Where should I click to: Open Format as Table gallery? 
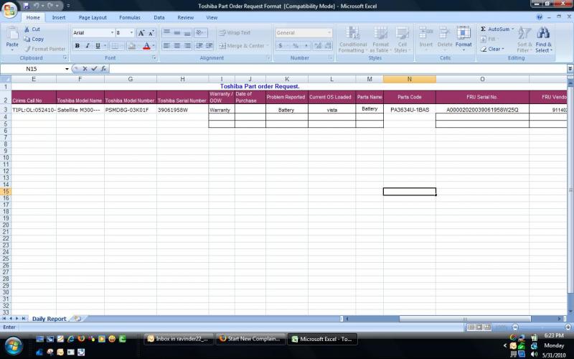click(x=380, y=39)
